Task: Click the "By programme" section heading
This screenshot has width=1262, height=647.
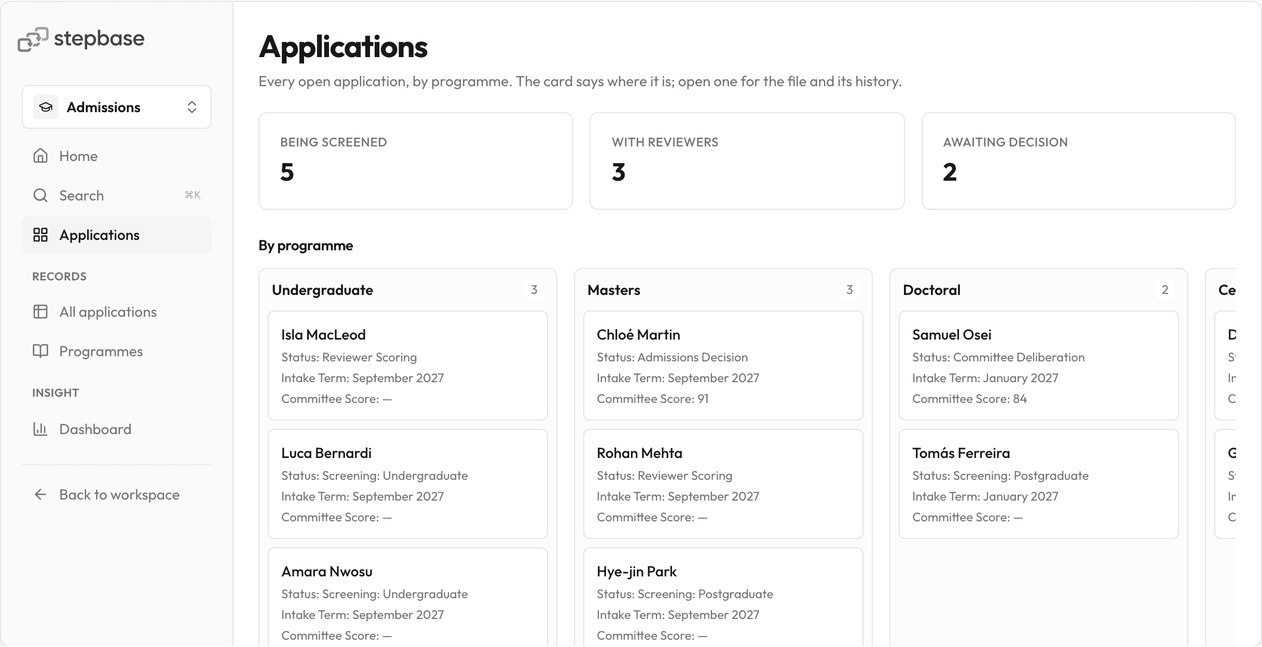Action: click(x=306, y=245)
